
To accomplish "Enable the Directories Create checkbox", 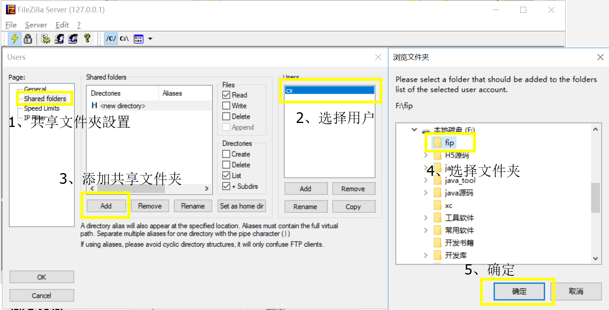I will [x=226, y=154].
